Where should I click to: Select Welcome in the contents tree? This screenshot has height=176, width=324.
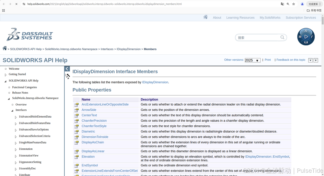click(14, 69)
